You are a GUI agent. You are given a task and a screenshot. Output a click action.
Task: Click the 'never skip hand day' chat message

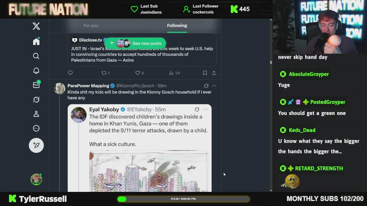click(303, 57)
